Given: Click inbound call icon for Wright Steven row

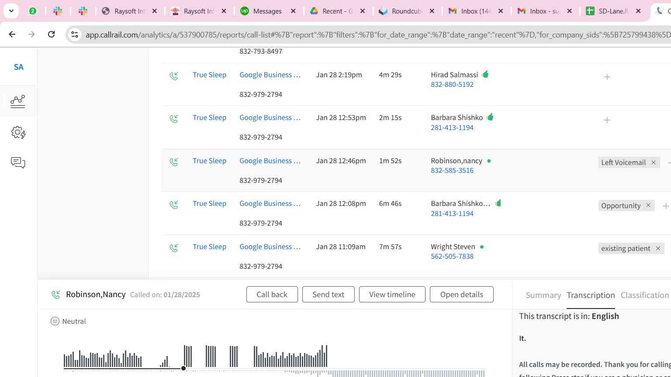Looking at the screenshot, I should pos(174,248).
